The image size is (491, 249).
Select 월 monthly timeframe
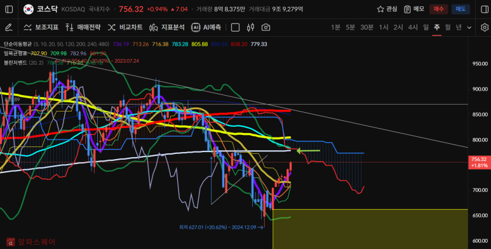coord(448,27)
